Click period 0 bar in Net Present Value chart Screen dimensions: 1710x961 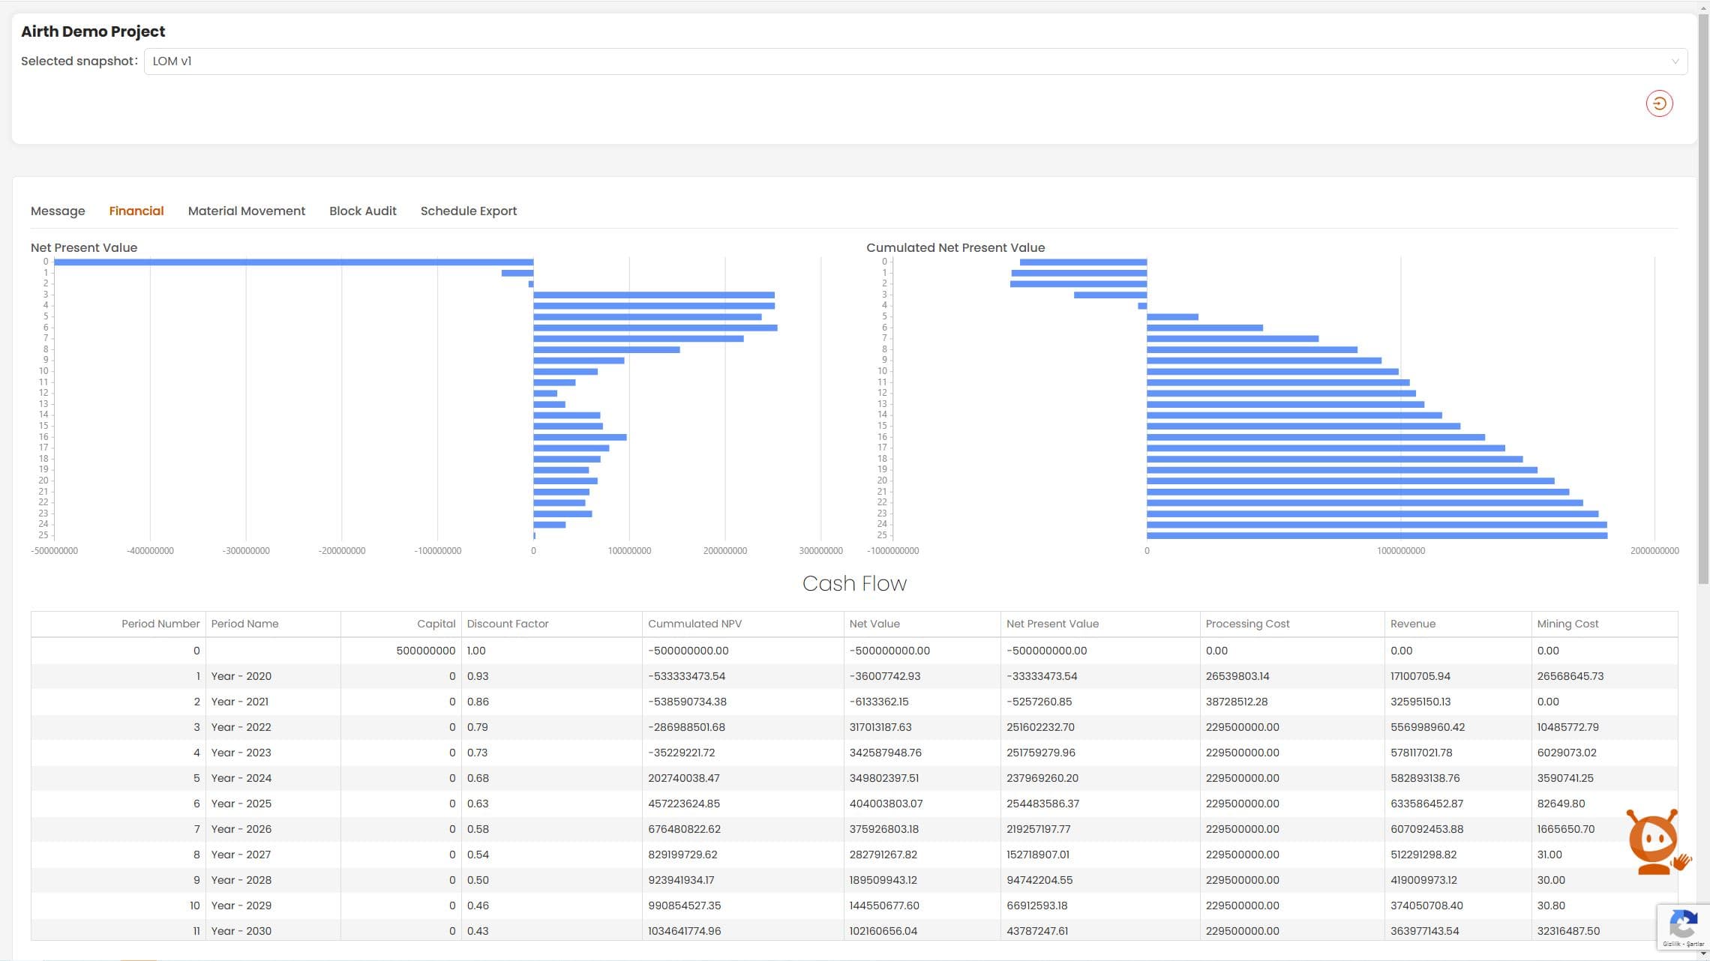point(292,262)
